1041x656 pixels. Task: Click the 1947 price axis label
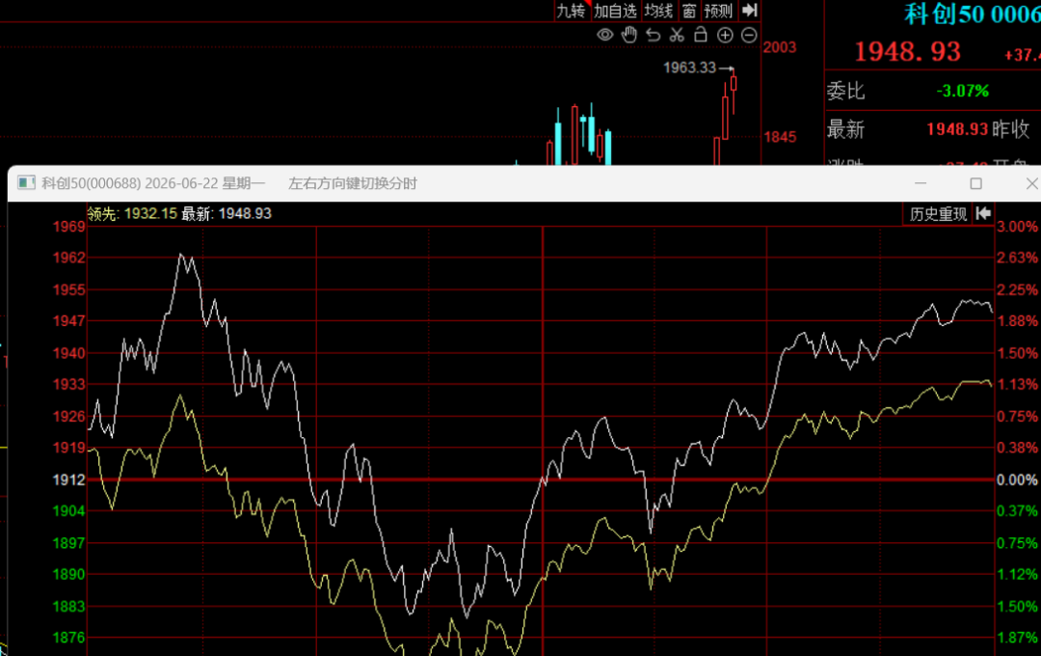tap(69, 321)
